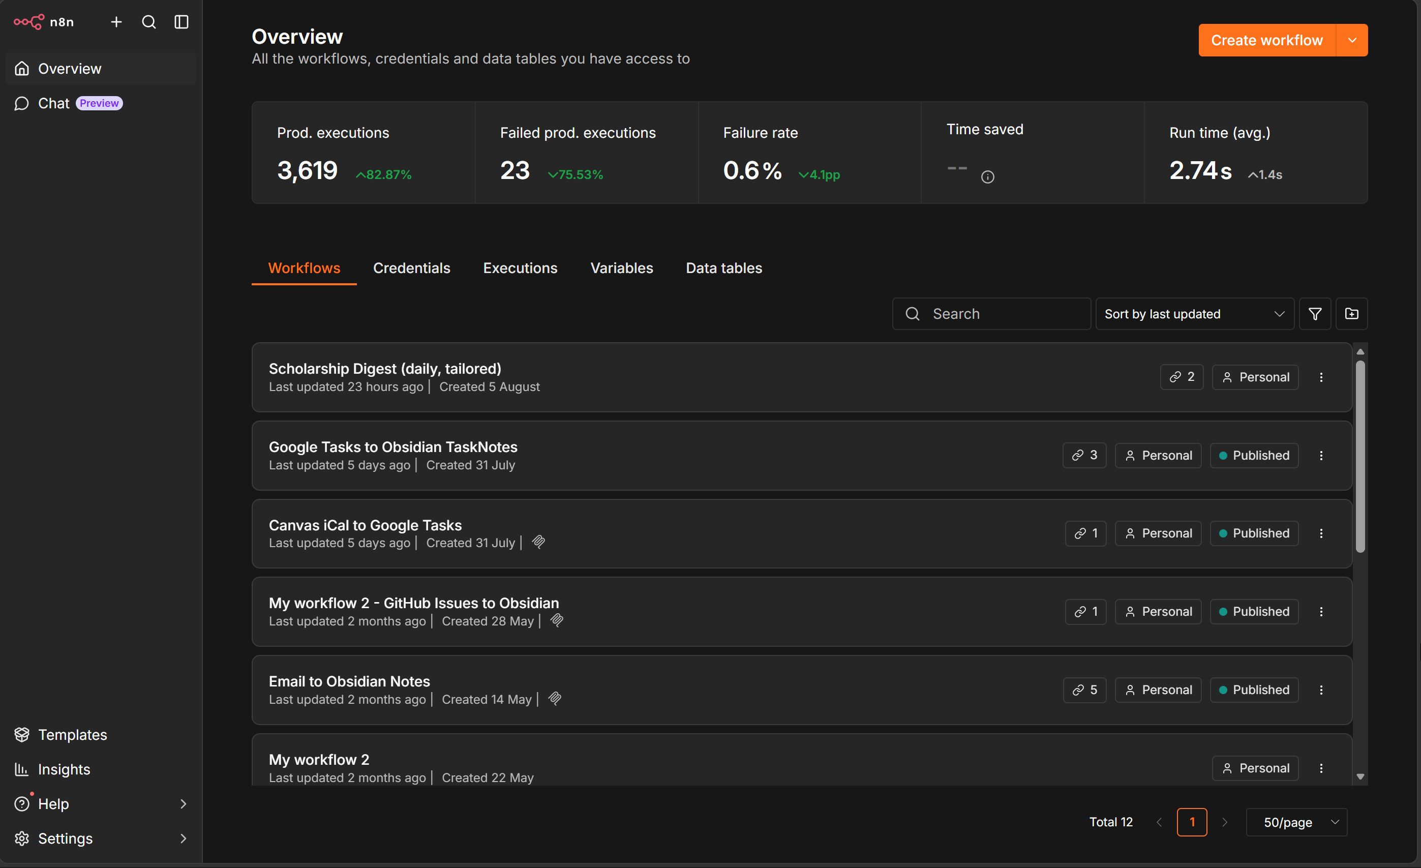Expand the Settings submenu
The width and height of the screenshot is (1421, 868).
pyautogui.click(x=184, y=839)
